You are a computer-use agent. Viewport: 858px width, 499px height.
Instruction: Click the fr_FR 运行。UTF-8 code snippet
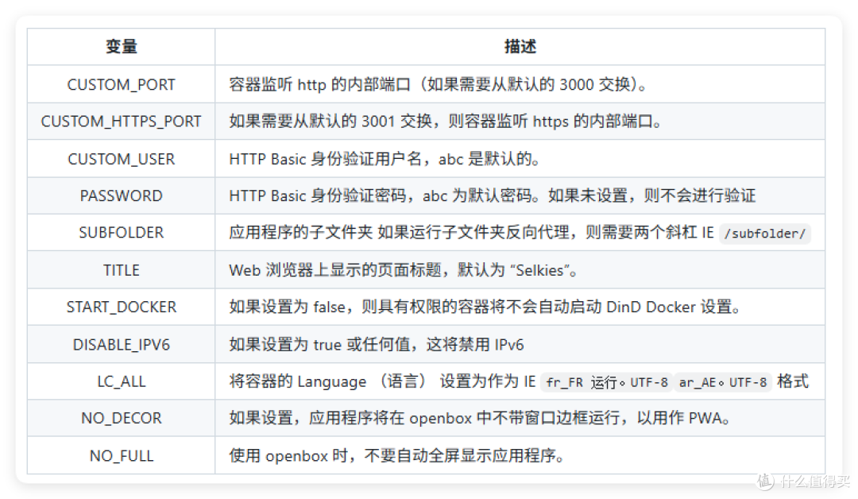pyautogui.click(x=607, y=382)
